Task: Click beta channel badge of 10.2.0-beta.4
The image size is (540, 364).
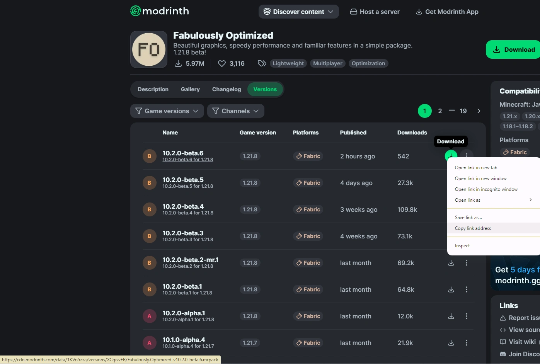Action: 149,209
